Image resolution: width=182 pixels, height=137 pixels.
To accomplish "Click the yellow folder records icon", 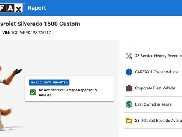I will coord(129,121).
